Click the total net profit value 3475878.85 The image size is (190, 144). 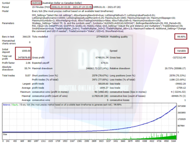(24, 57)
